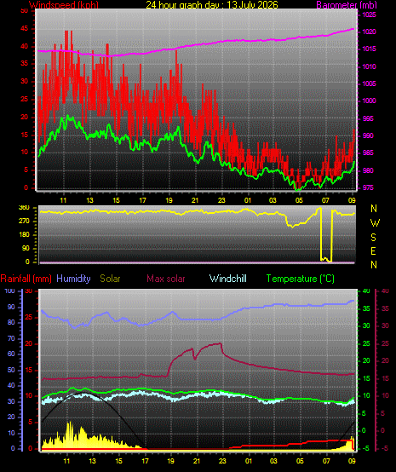Select the 'Humidity' legend label
Viewport: 396px width, 472px height.
[73, 279]
